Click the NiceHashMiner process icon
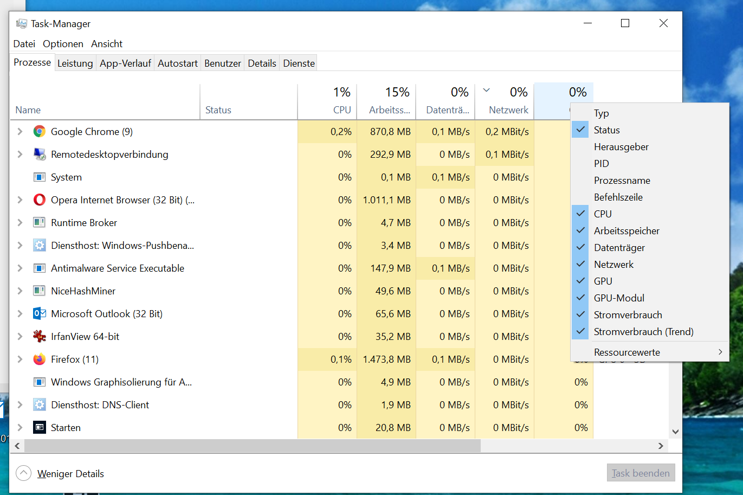This screenshot has height=495, width=743. [40, 291]
